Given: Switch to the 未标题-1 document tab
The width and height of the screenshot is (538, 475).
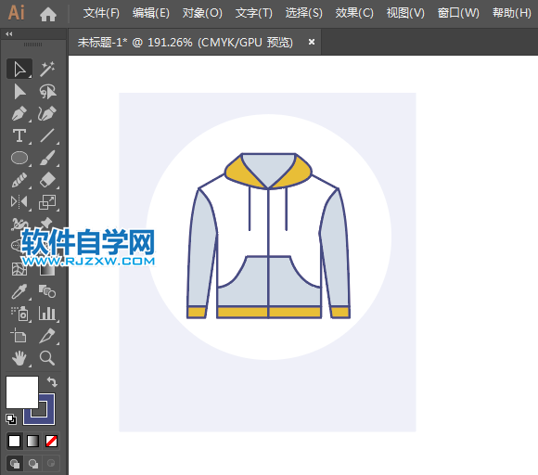Looking at the screenshot, I should (186, 43).
